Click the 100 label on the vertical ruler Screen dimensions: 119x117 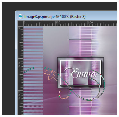coord(19,63)
